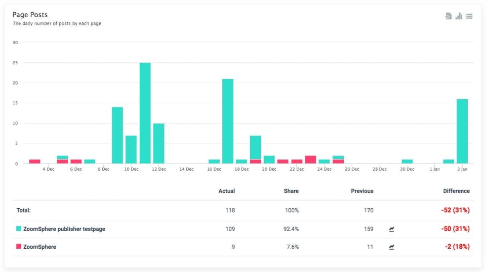The image size is (486, 272).
Task: Sort by Previous column header
Action: coord(362,191)
